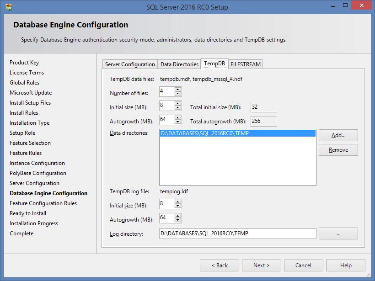Open the FILESTREAM tab
The width and height of the screenshot is (375, 281).
(x=246, y=64)
